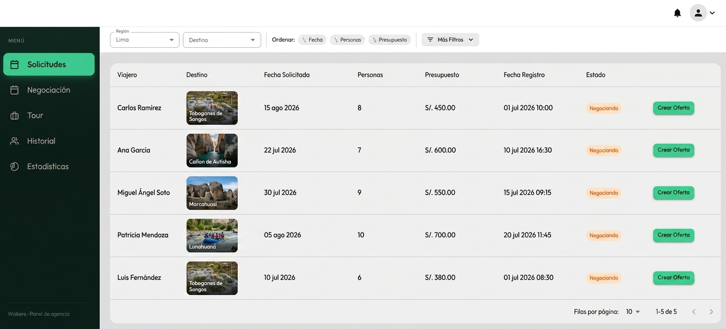Create an offer for Miguel Ángel Soto
Viewport: 726px width, 329px height.
pyautogui.click(x=673, y=193)
